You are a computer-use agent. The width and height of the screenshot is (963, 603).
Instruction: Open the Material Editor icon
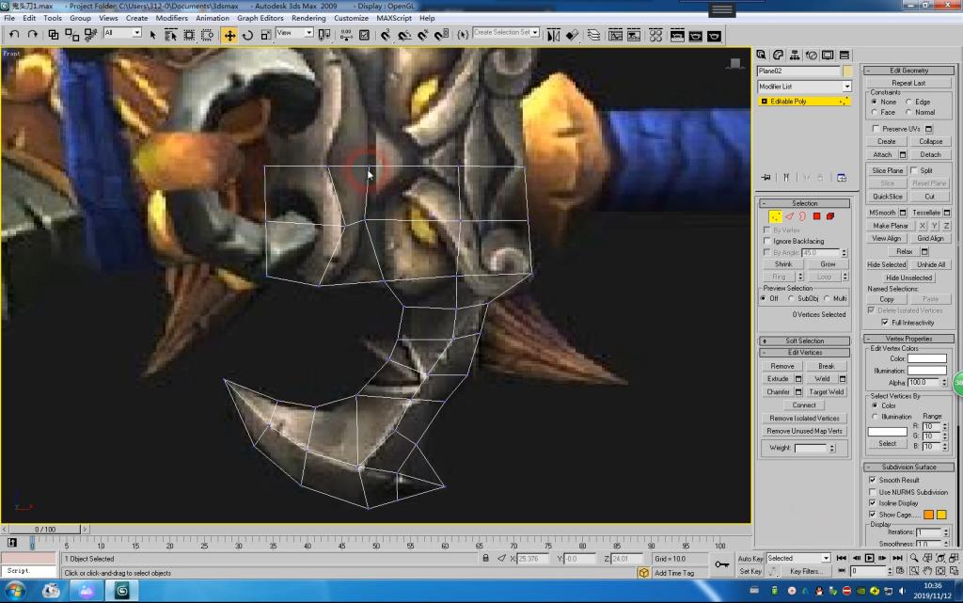(x=655, y=35)
